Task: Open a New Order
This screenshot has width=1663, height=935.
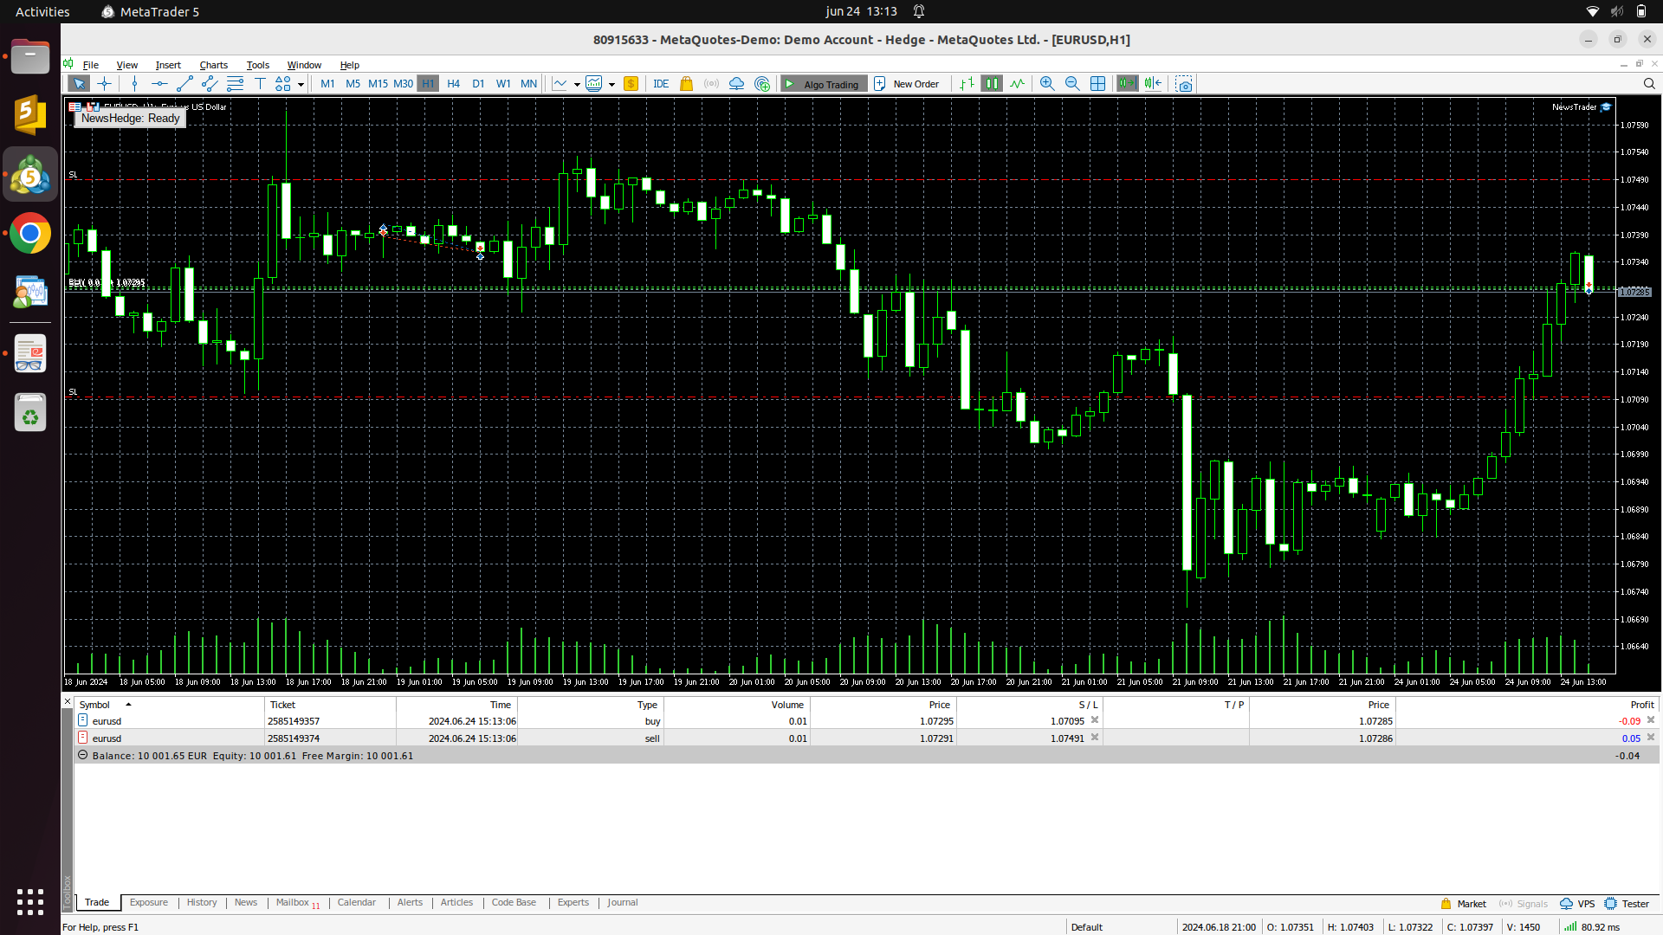Action: pyautogui.click(x=906, y=84)
